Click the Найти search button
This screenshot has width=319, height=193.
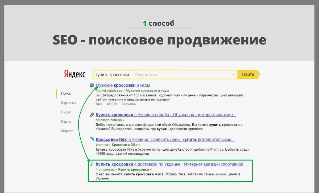(248, 74)
